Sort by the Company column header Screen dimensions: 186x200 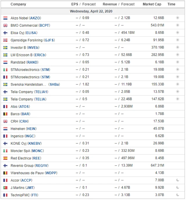pos(18,4)
